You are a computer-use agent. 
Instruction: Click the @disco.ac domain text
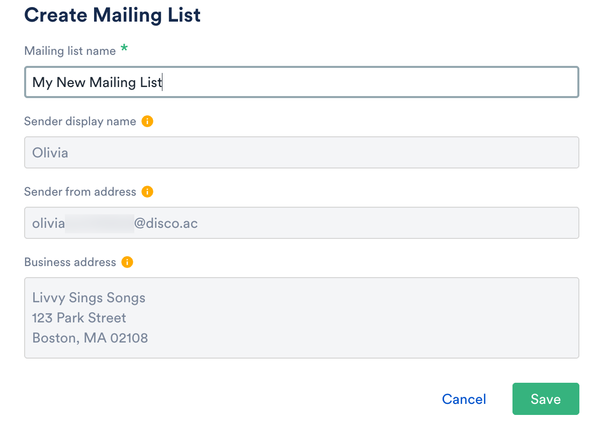(165, 223)
